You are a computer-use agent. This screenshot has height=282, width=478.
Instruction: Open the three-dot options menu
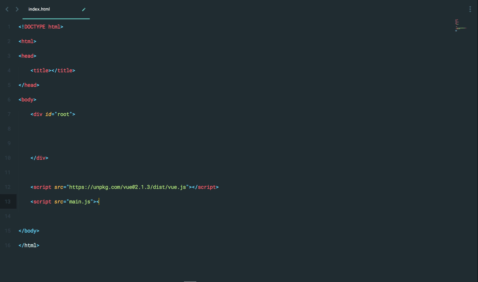pos(470,9)
